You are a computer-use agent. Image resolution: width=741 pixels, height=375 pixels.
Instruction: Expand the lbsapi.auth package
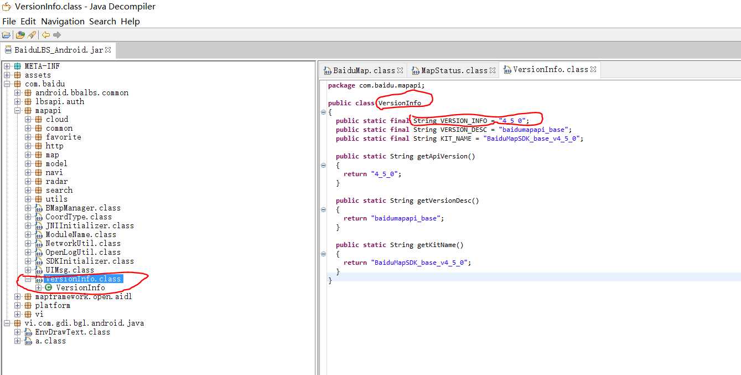point(17,101)
